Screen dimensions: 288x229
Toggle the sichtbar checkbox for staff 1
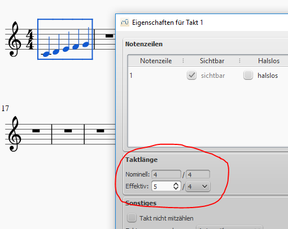click(x=191, y=75)
